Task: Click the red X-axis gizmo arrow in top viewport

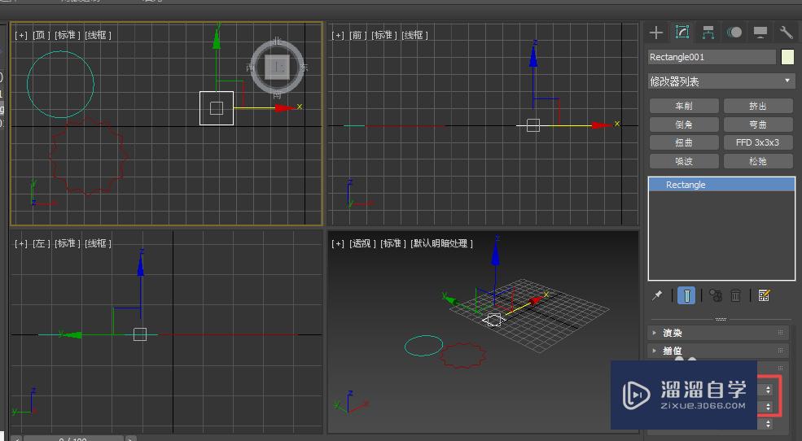Action: (285, 108)
